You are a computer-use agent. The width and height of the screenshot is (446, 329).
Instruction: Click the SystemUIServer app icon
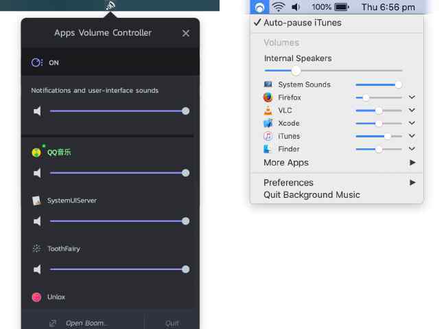click(36, 201)
